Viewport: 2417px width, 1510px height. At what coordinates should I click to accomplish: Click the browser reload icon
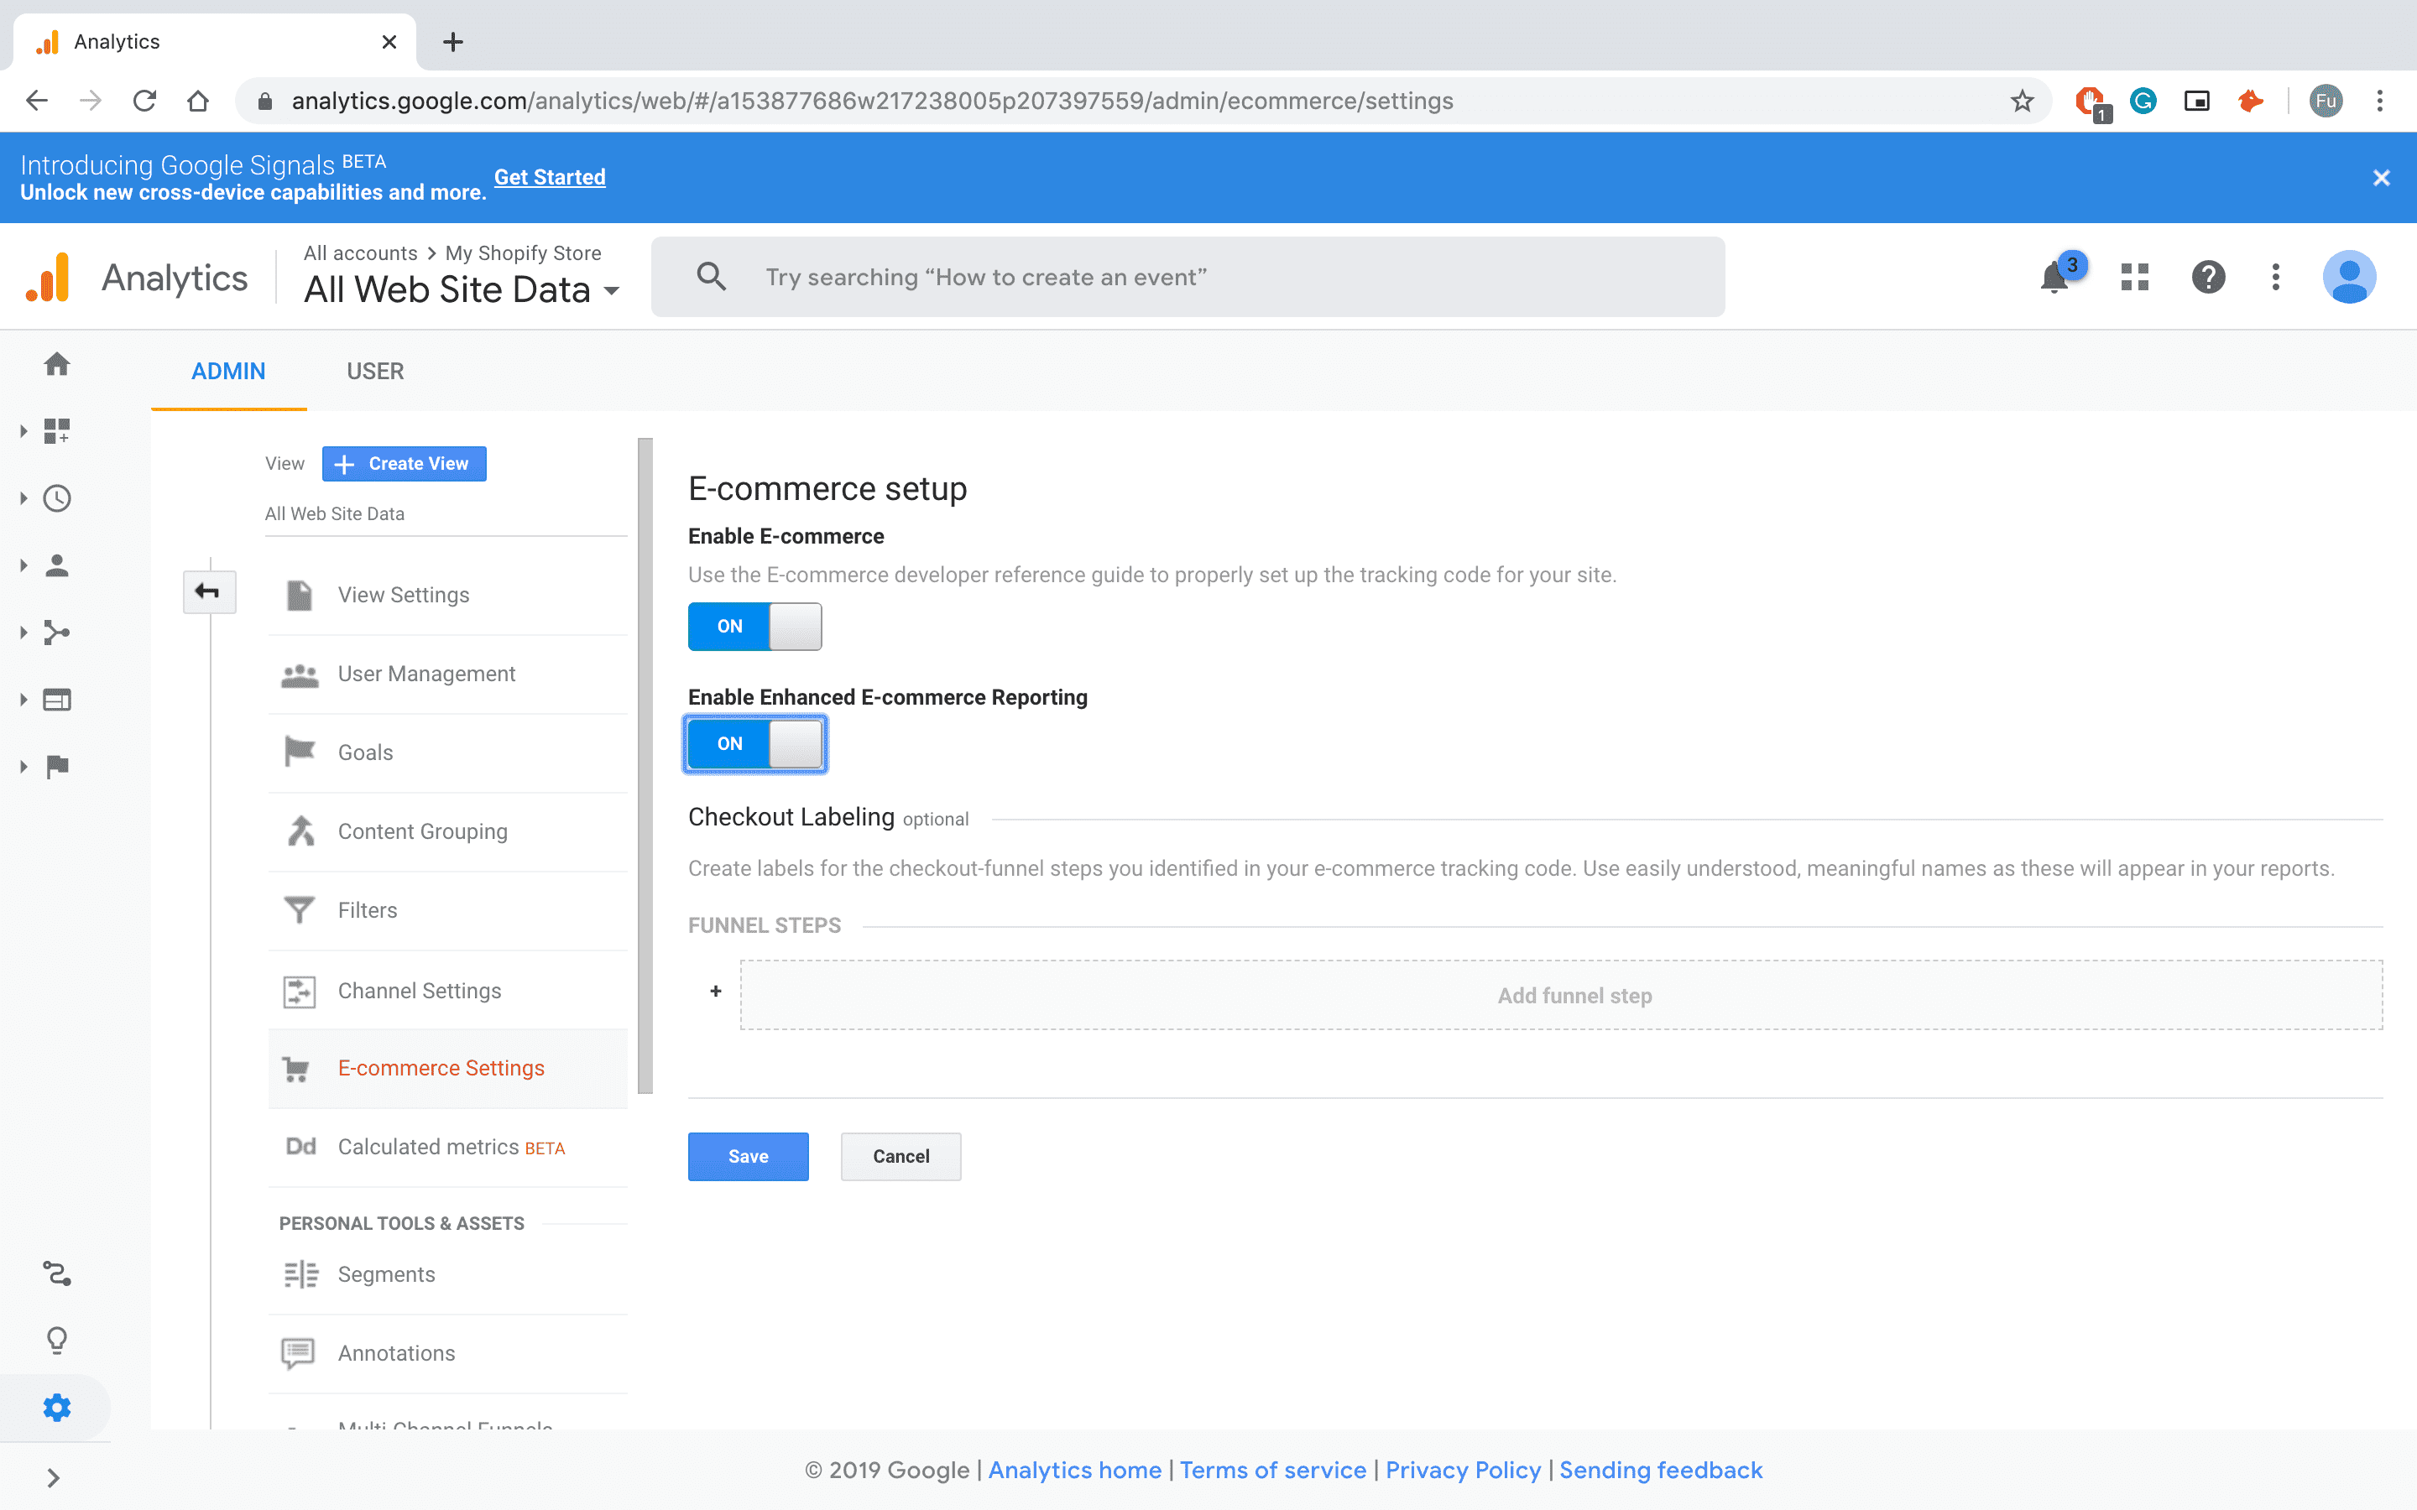coord(145,101)
